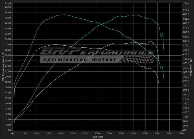Click the 0.0 label on right torque axis
The height and width of the screenshot is (139, 194).
tap(184, 130)
